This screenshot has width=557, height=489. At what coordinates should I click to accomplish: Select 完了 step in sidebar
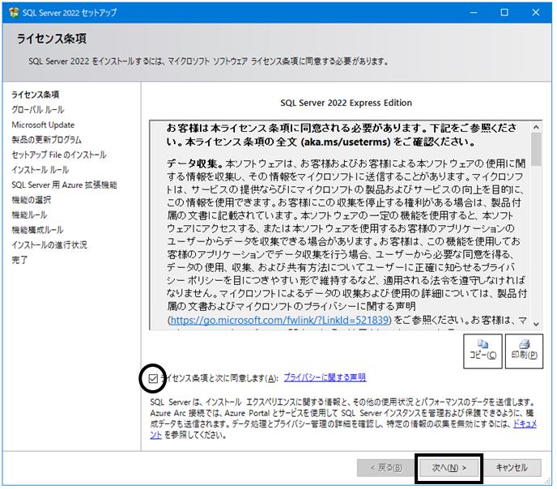pyautogui.click(x=19, y=260)
